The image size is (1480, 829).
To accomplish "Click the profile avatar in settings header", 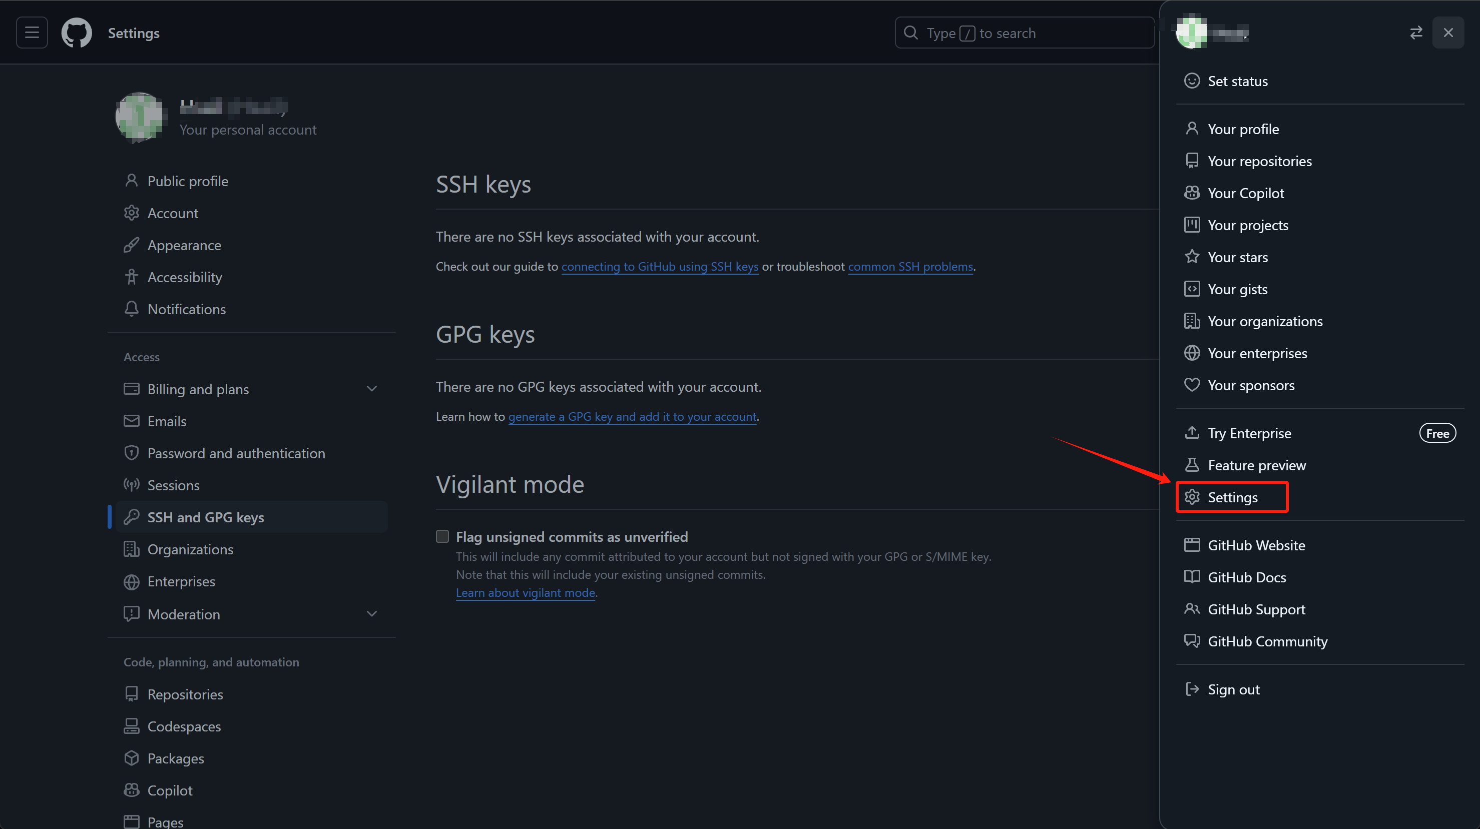I will tap(140, 117).
